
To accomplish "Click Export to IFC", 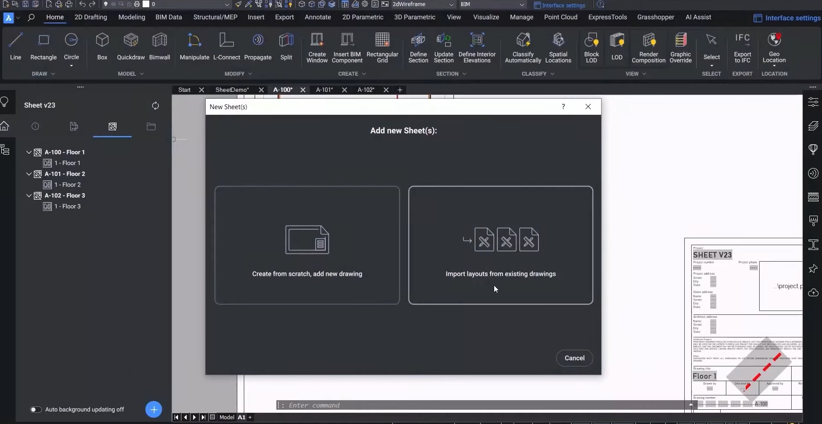I will 742,48.
